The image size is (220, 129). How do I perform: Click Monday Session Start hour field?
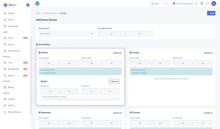coord(49,63)
